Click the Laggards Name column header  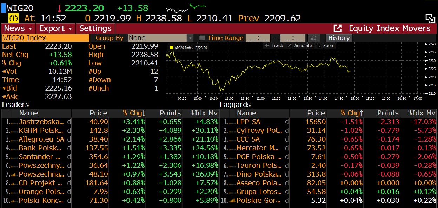pyautogui.click(x=263, y=113)
